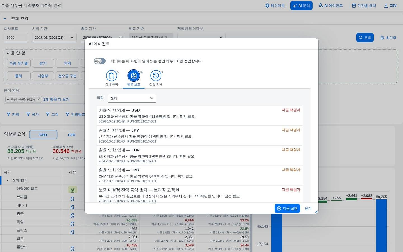The image size is (403, 252).
Task: Select the 통화 dimension chip
Action: (x=18, y=76)
